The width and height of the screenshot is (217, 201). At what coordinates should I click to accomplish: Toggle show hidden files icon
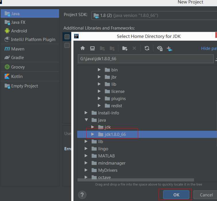[160, 48]
